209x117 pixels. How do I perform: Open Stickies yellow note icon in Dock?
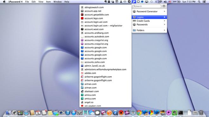tap(50, 113)
